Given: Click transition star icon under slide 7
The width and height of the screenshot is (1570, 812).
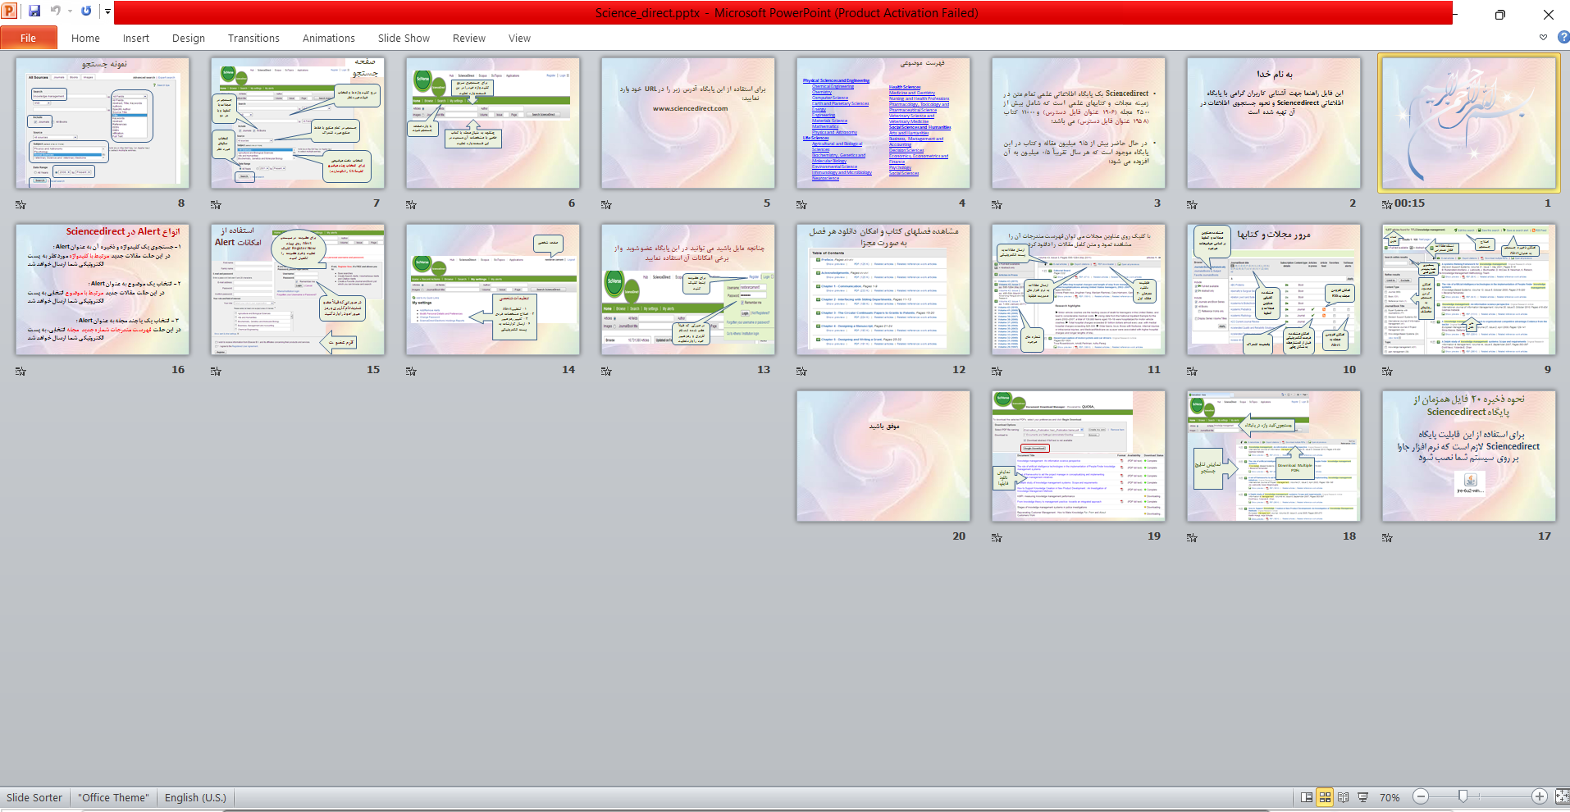Looking at the screenshot, I should 216,204.
